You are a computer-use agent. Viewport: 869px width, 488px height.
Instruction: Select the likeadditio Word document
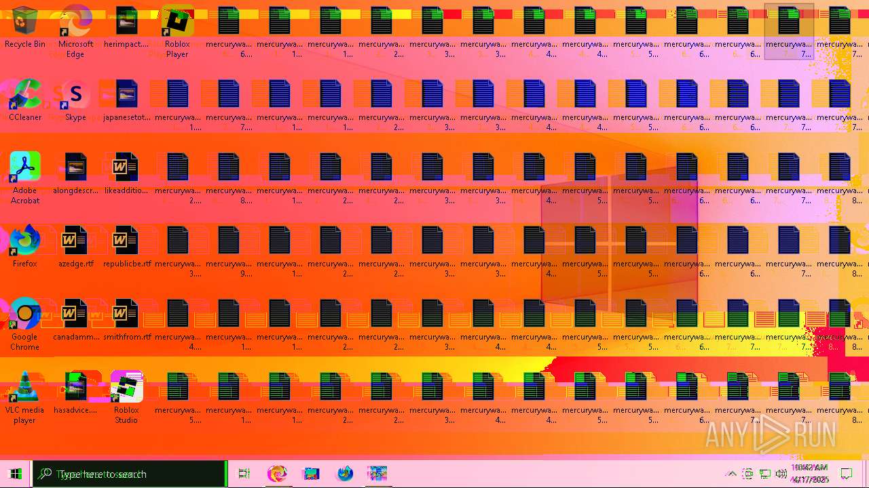(x=126, y=174)
